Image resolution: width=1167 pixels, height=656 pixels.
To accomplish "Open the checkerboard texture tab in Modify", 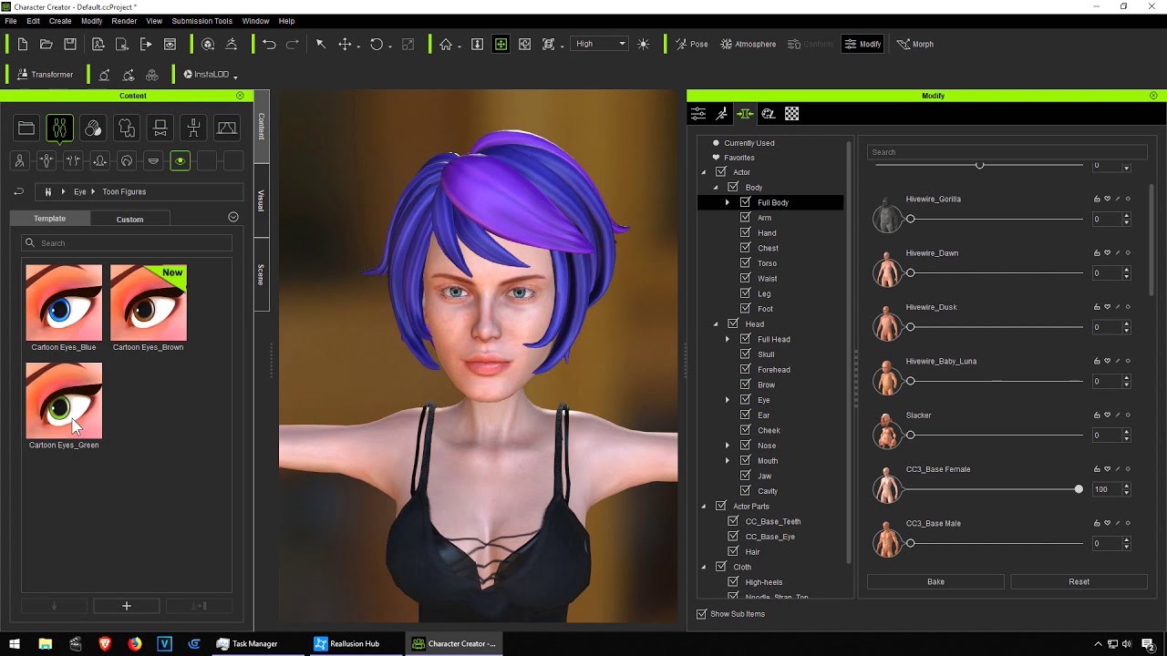I will click(x=791, y=114).
